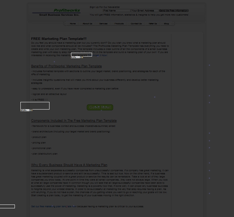Open the Services menu item
The height and width of the screenshot is (217, 234).
click(x=103, y=24)
